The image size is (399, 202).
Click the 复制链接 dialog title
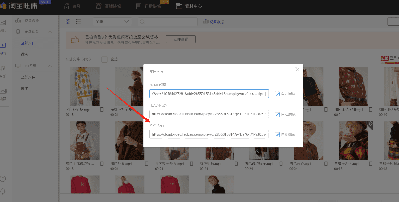[x=157, y=72]
